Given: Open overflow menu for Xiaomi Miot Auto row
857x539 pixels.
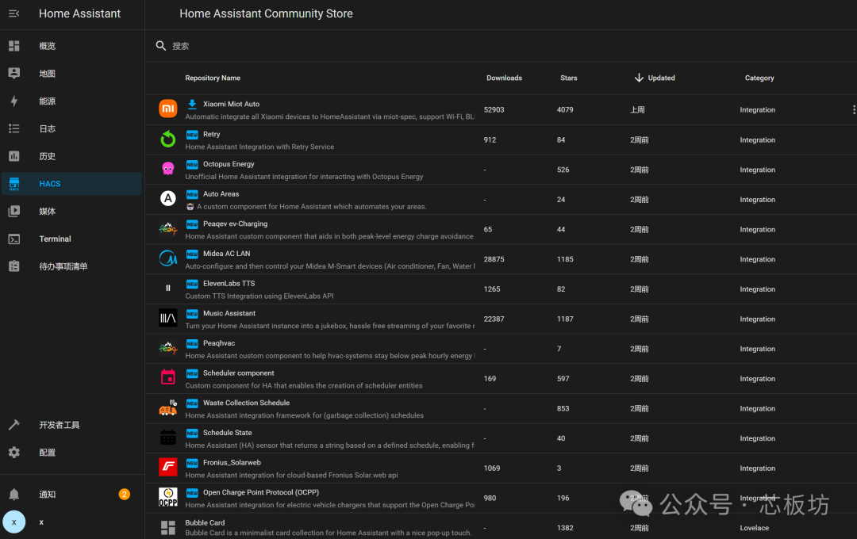Looking at the screenshot, I should click(x=853, y=109).
